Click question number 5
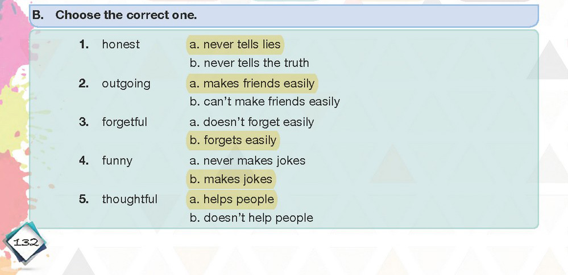568x275 pixels. (x=84, y=199)
